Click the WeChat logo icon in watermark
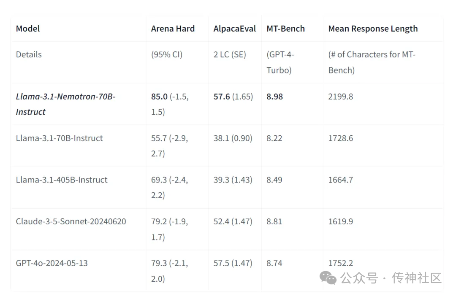The image size is (456, 296). tap(328, 278)
